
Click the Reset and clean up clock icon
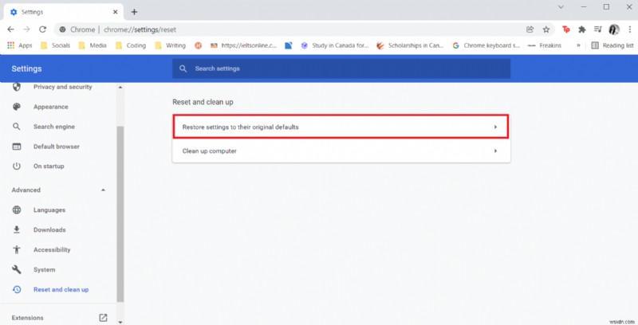(x=17, y=289)
